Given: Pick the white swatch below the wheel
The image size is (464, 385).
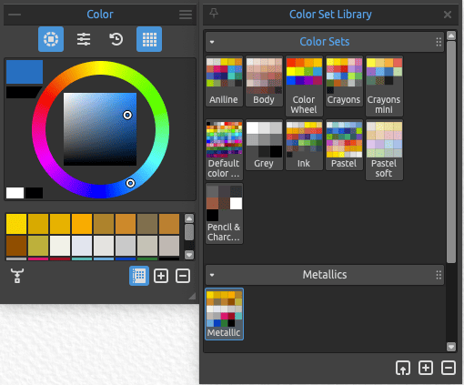Looking at the screenshot, I should [x=15, y=193].
